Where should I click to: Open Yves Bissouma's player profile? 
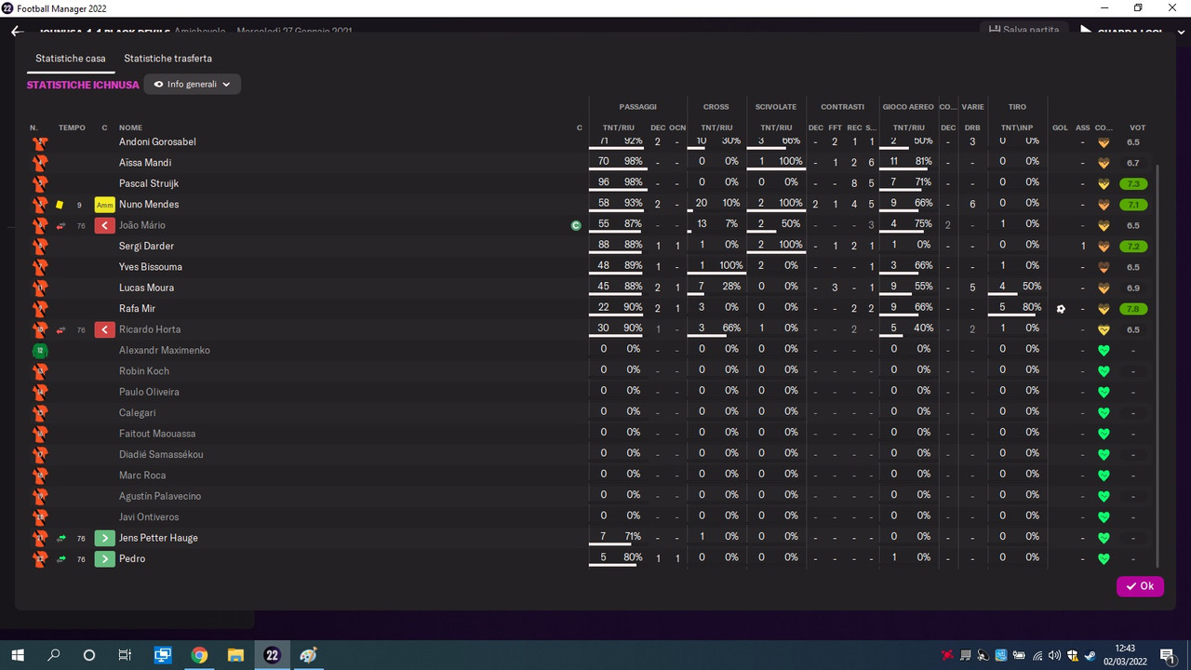pyautogui.click(x=151, y=267)
